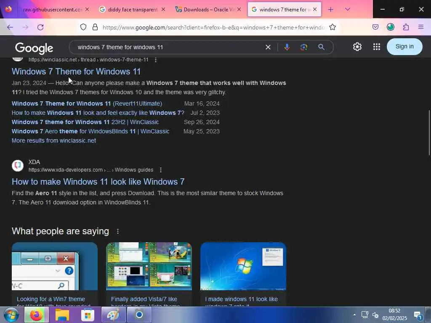Open Firefox application hamburger menu
The image size is (431, 323).
pyautogui.click(x=421, y=27)
